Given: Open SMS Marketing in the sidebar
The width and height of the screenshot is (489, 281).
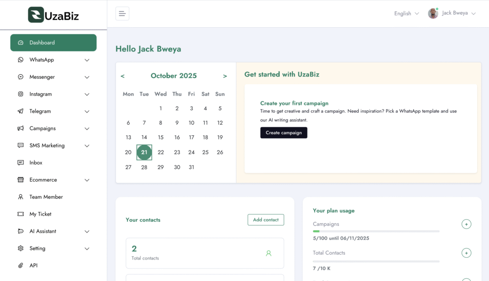Looking at the screenshot, I should click(x=47, y=146).
